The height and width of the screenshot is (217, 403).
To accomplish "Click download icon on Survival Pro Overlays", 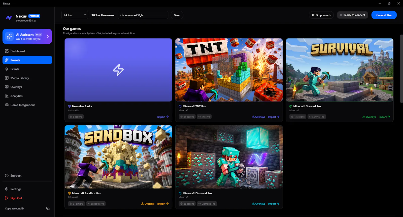I will point(364,117).
